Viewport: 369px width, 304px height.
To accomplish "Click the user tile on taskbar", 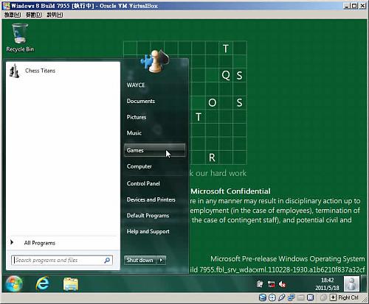I will click(352, 284).
